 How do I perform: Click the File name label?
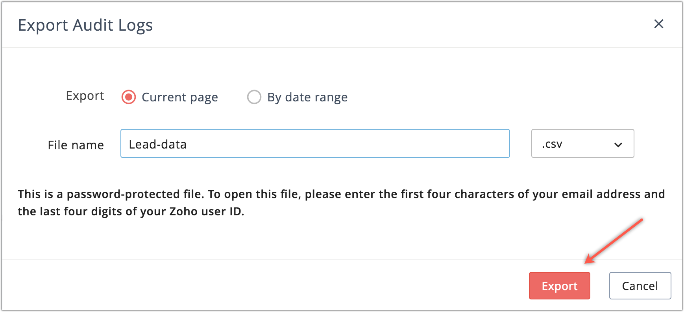(x=76, y=145)
